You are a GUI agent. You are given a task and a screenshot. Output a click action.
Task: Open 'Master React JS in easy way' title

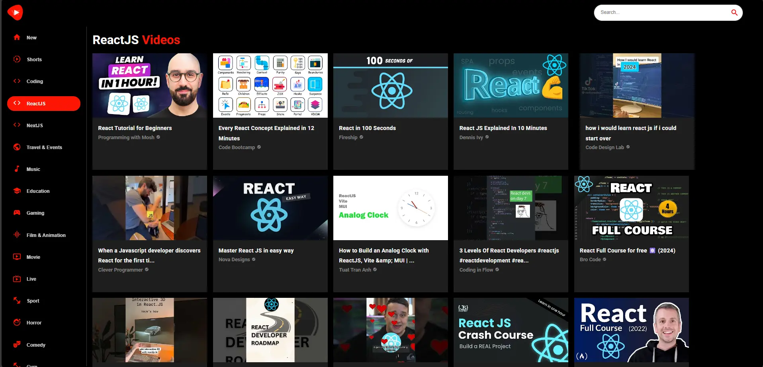pyautogui.click(x=256, y=250)
